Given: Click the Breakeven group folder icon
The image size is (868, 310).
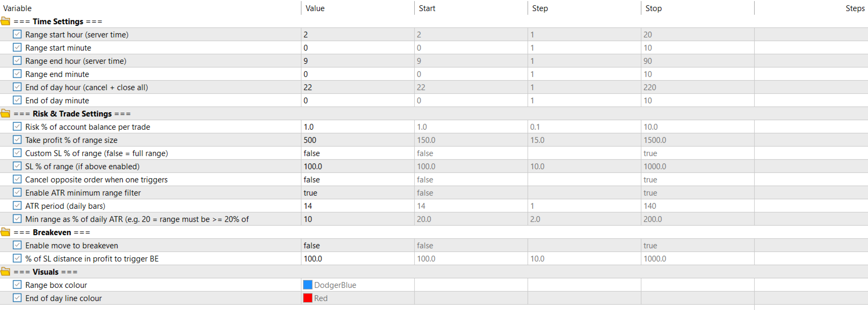Looking at the screenshot, I should (6, 232).
